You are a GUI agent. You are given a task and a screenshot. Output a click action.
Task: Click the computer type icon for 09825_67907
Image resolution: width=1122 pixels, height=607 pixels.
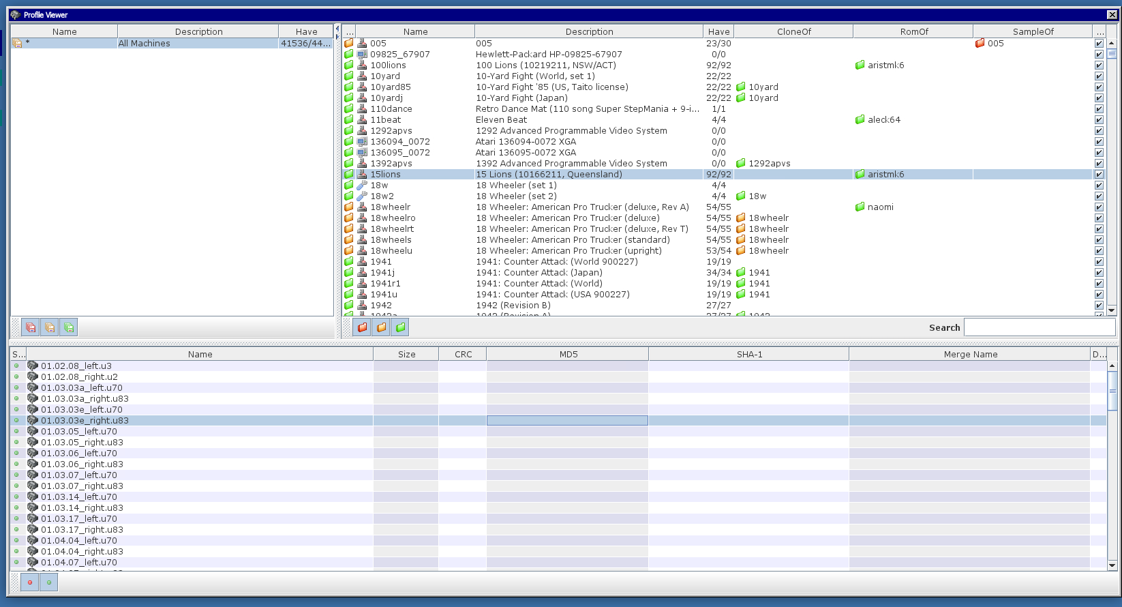362,54
